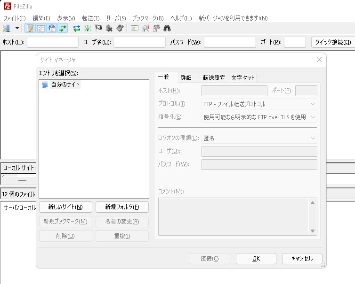Click the 新しいサイト button
Image resolution: width=355 pixels, height=284 pixels.
point(65,207)
